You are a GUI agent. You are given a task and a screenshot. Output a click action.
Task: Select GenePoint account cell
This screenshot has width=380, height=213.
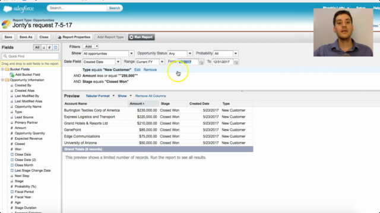click(x=72, y=130)
